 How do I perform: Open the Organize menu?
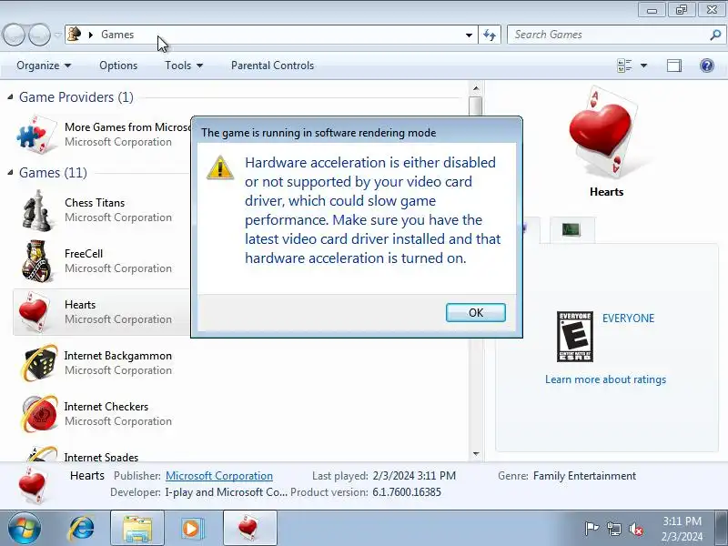pos(44,66)
